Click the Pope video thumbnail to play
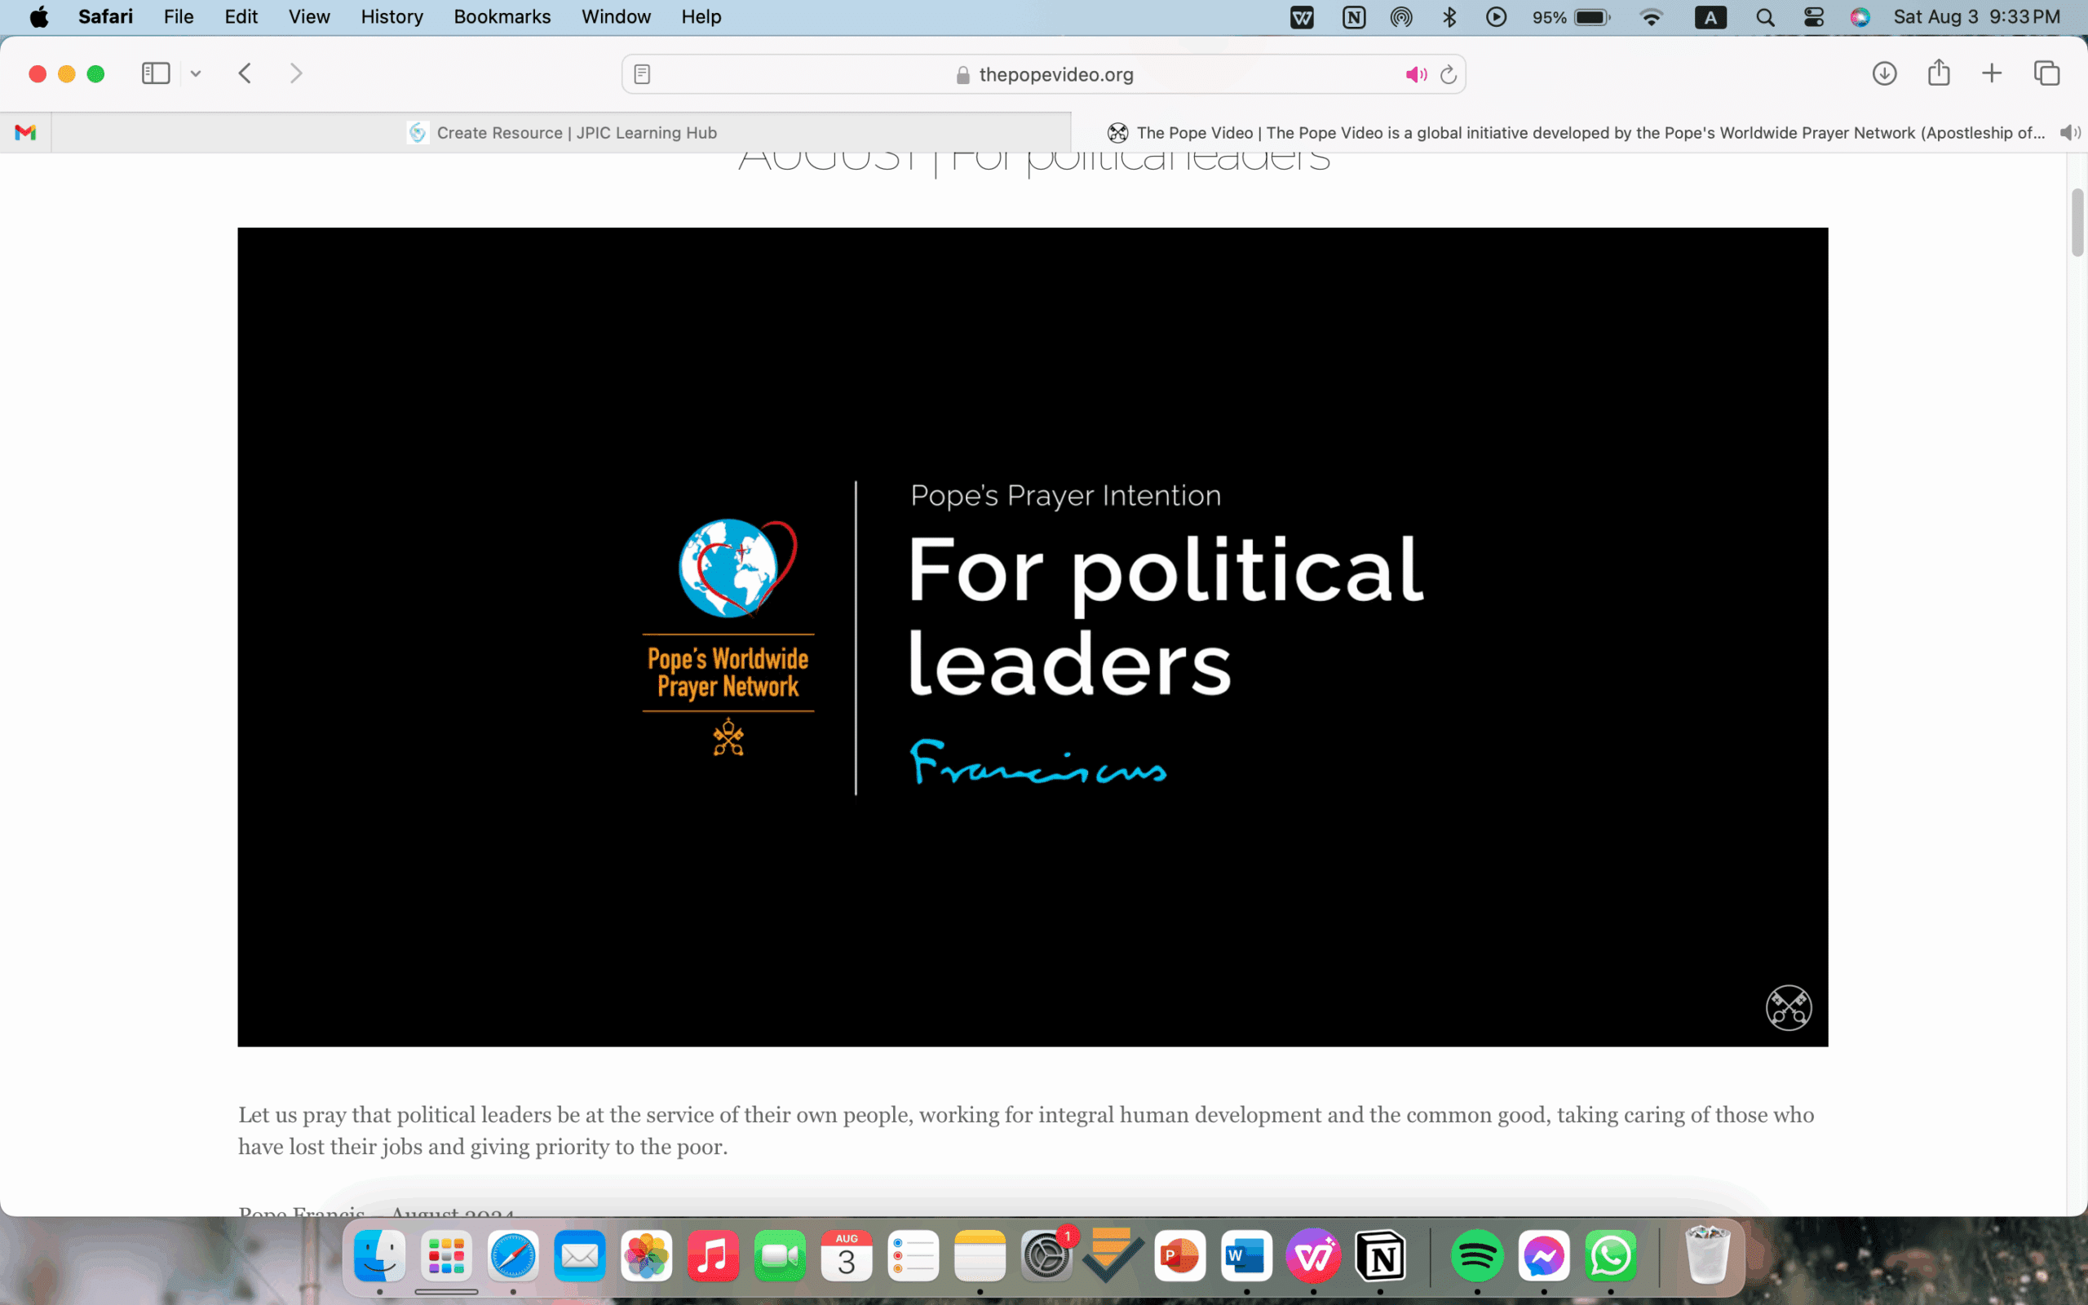Screen dimensions: 2088x1305 point(1032,637)
